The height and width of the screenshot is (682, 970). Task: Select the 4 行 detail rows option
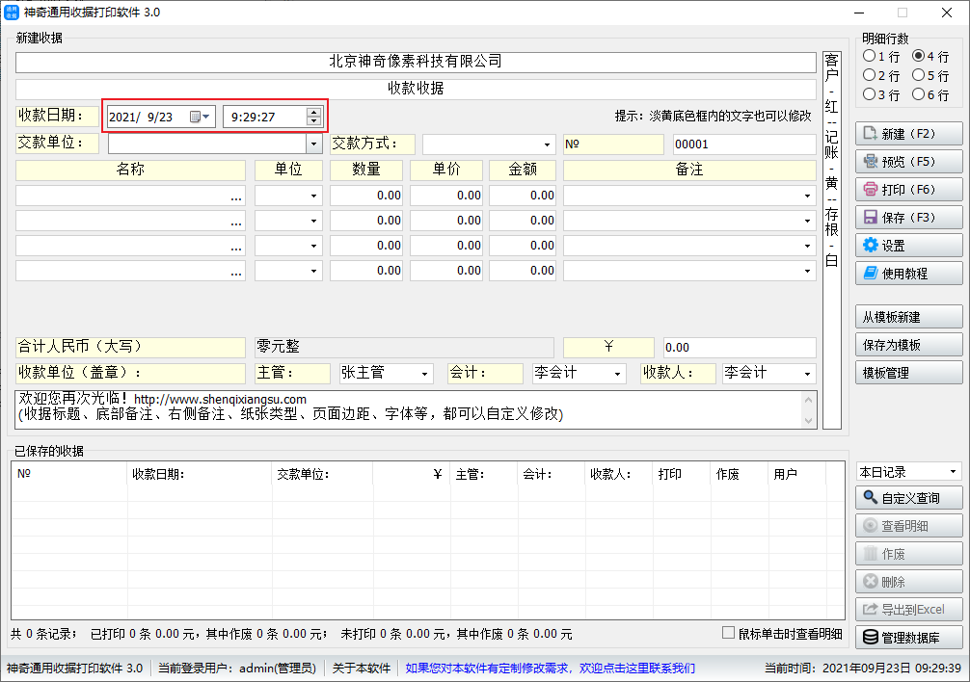[x=930, y=56]
